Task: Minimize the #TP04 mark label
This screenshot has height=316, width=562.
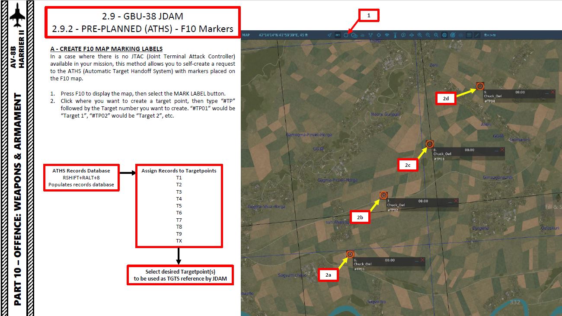Action: point(546,92)
